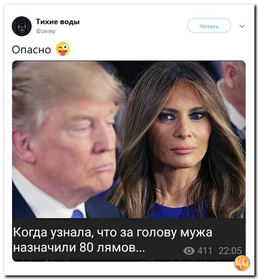Click the blurred blond man's ear
259x280 pixels.
(21, 146)
